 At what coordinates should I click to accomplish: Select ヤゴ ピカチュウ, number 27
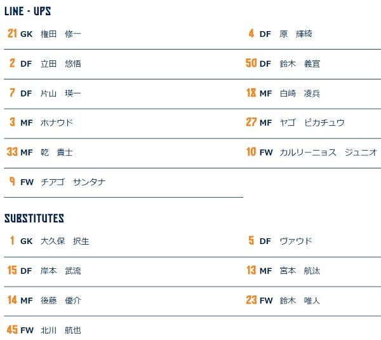pos(312,123)
